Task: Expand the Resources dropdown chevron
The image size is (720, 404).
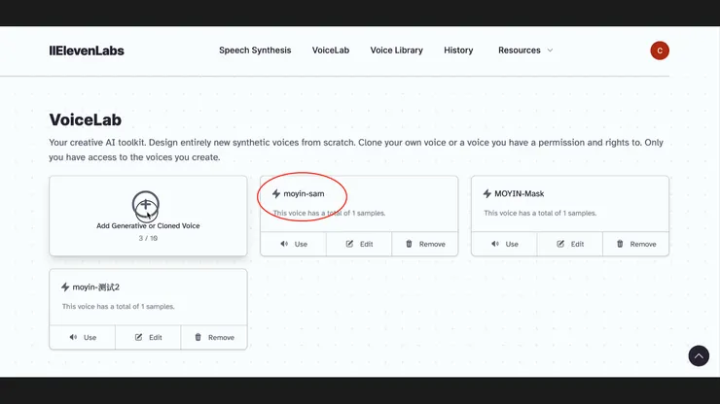Action: [x=550, y=50]
